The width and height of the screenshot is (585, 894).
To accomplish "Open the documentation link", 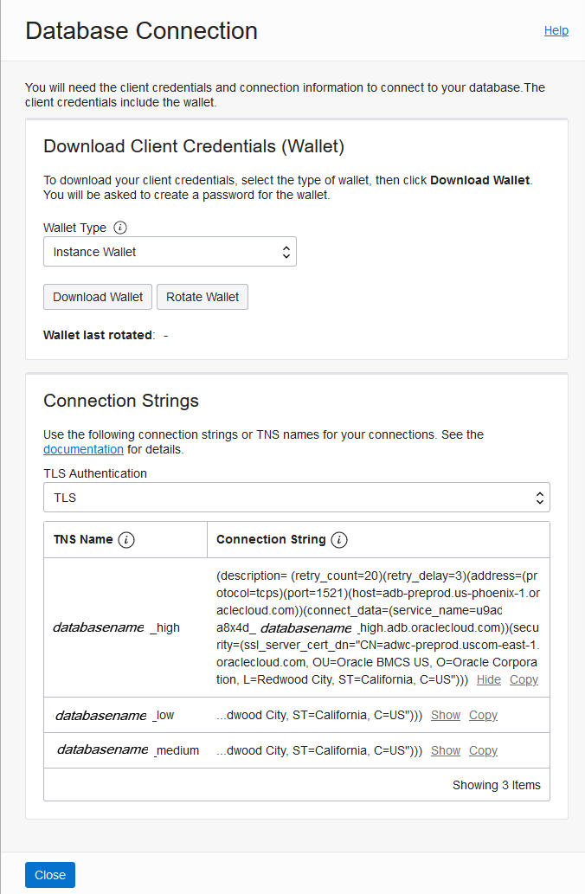I will pyautogui.click(x=83, y=449).
